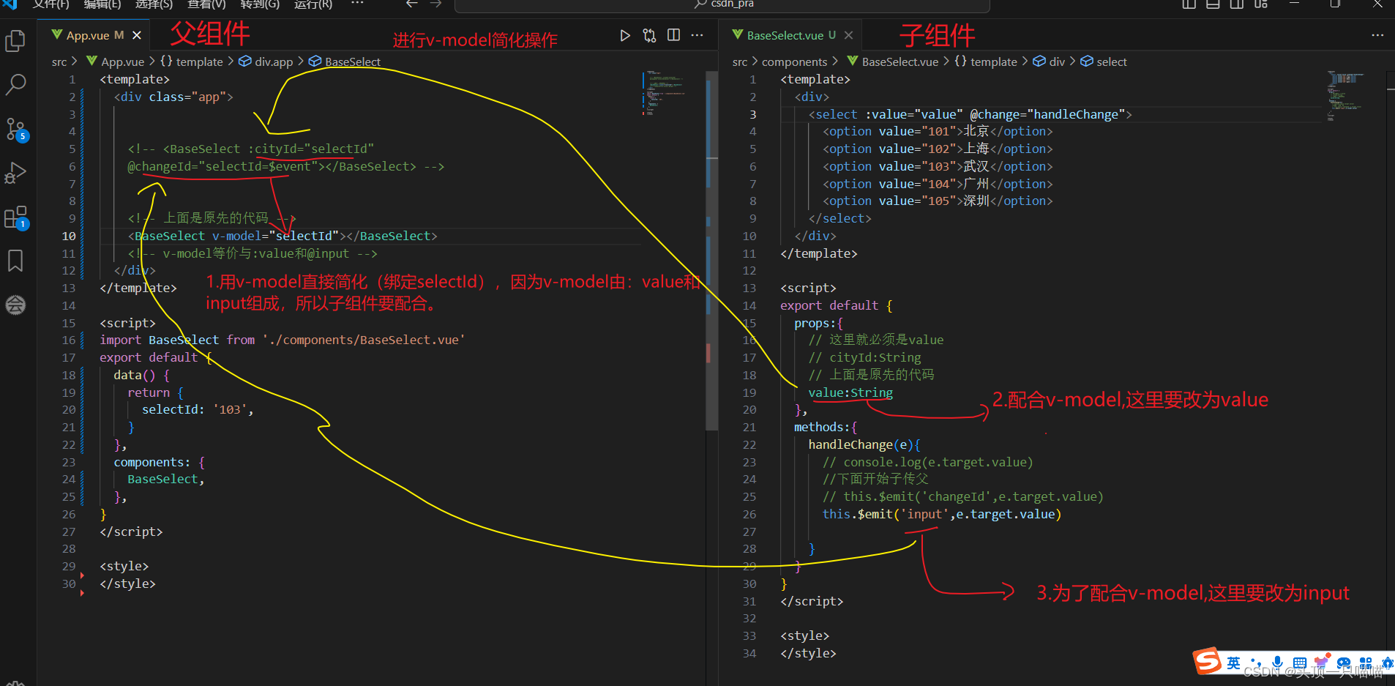Open the Search view in the activity bar
Screen dimensions: 1395x686
pyautogui.click(x=15, y=85)
